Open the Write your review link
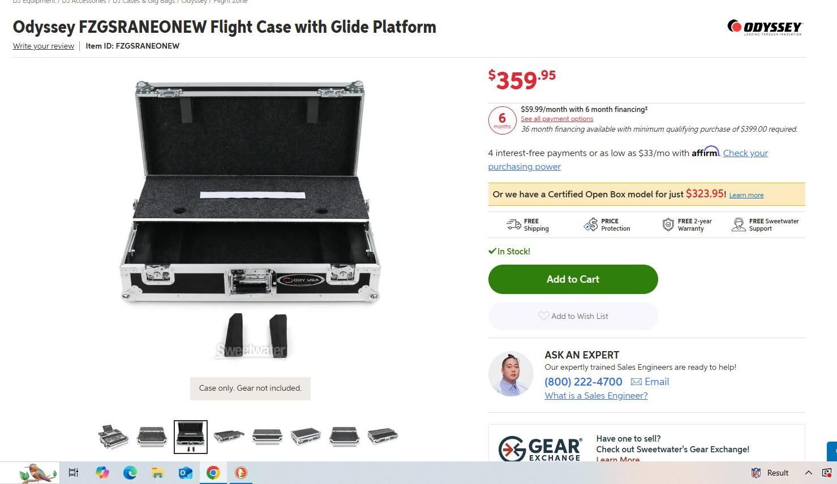 (x=43, y=46)
